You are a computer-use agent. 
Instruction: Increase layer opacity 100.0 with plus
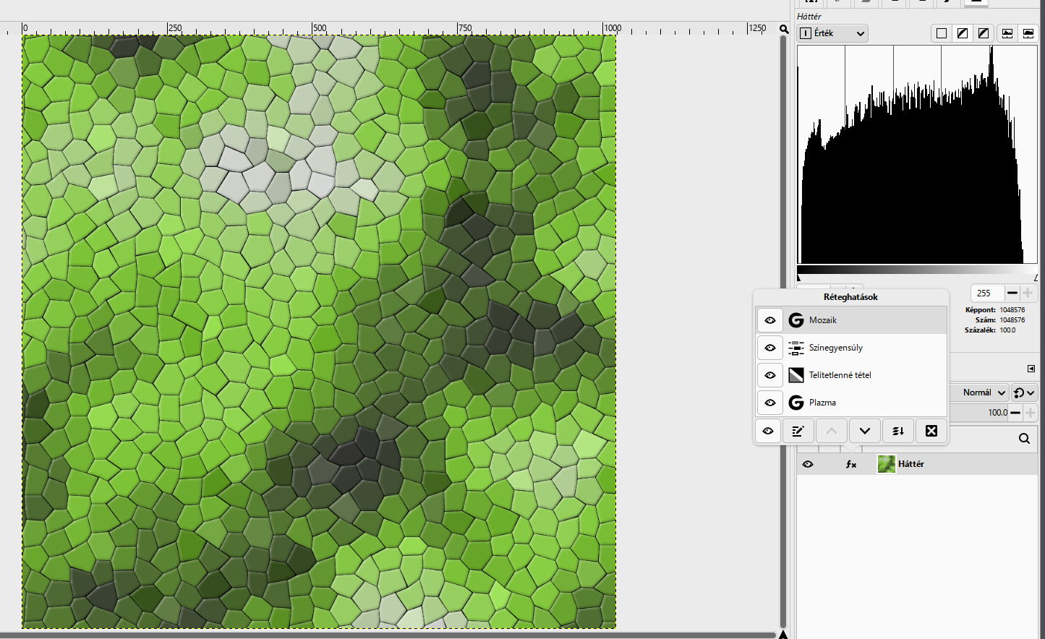click(x=1031, y=413)
